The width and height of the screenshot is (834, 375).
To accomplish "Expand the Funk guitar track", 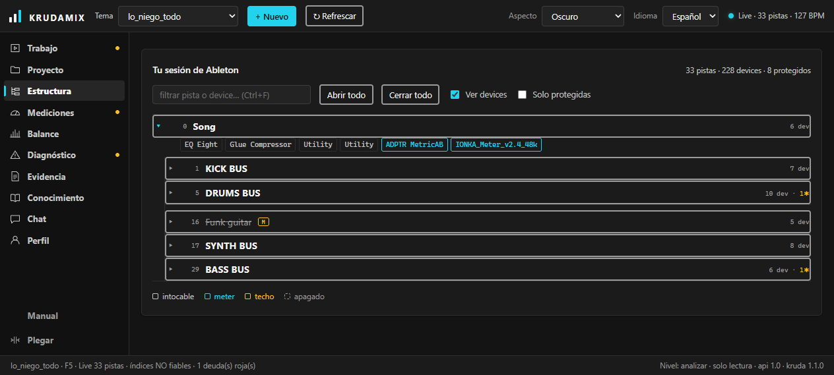I will pyautogui.click(x=171, y=221).
